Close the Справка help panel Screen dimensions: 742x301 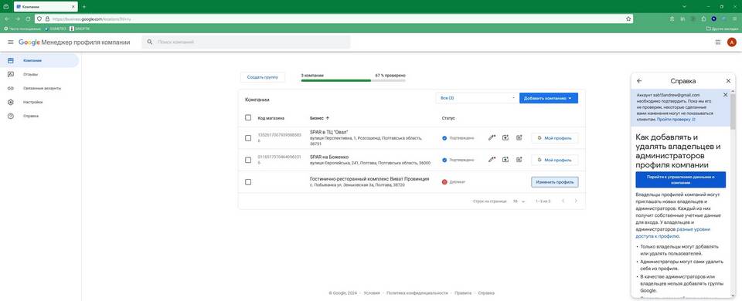coord(728,81)
